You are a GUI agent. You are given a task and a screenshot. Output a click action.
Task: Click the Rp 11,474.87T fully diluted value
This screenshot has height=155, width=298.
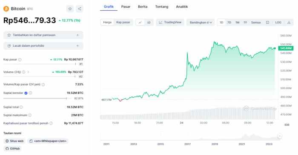click(74, 123)
